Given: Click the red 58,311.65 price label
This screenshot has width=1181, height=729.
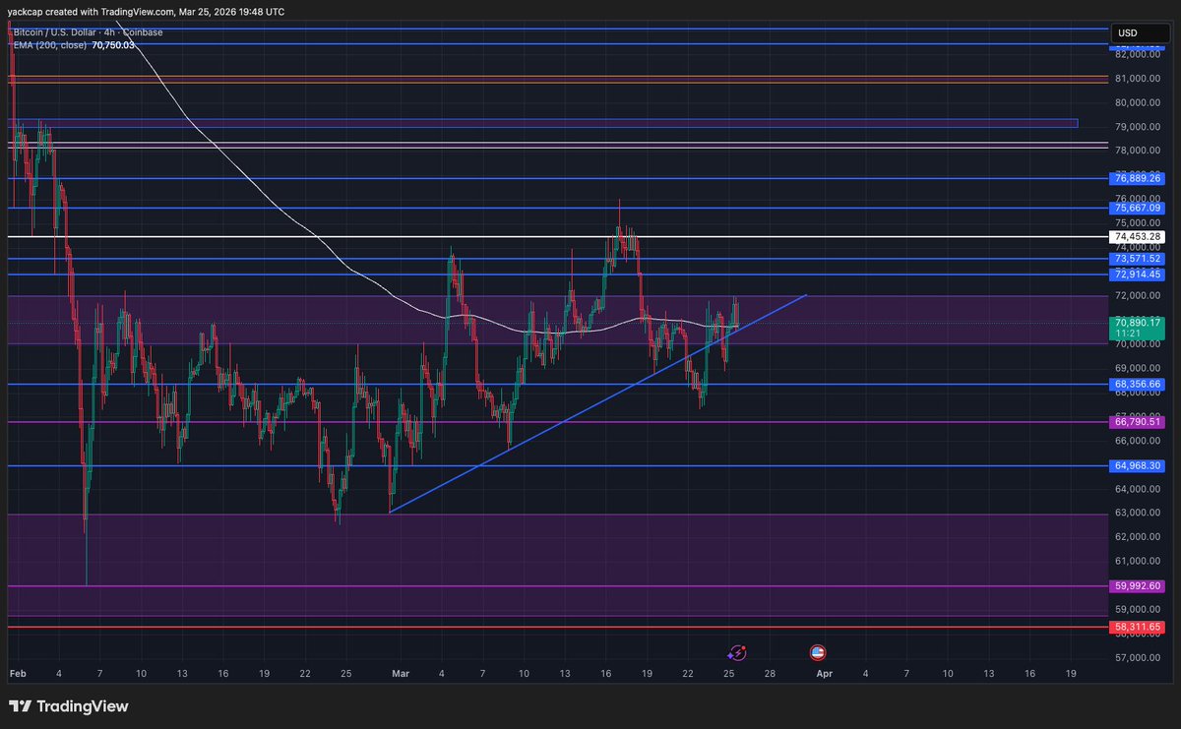Looking at the screenshot, I should pyautogui.click(x=1137, y=627).
